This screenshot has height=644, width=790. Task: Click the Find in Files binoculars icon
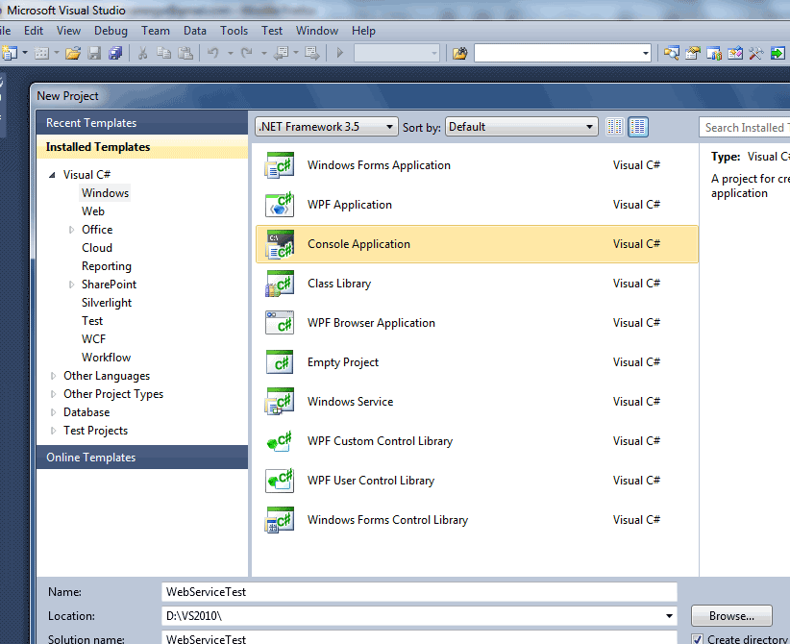coord(459,53)
